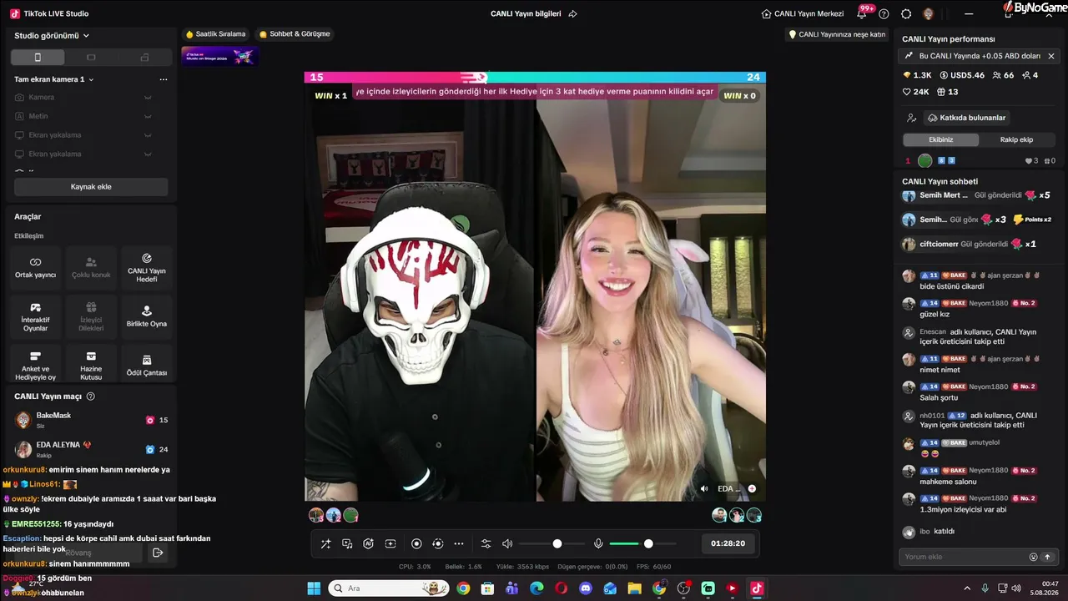Share the live stream via arrow icon
Screen dimensions: 1068x601
(x=572, y=13)
